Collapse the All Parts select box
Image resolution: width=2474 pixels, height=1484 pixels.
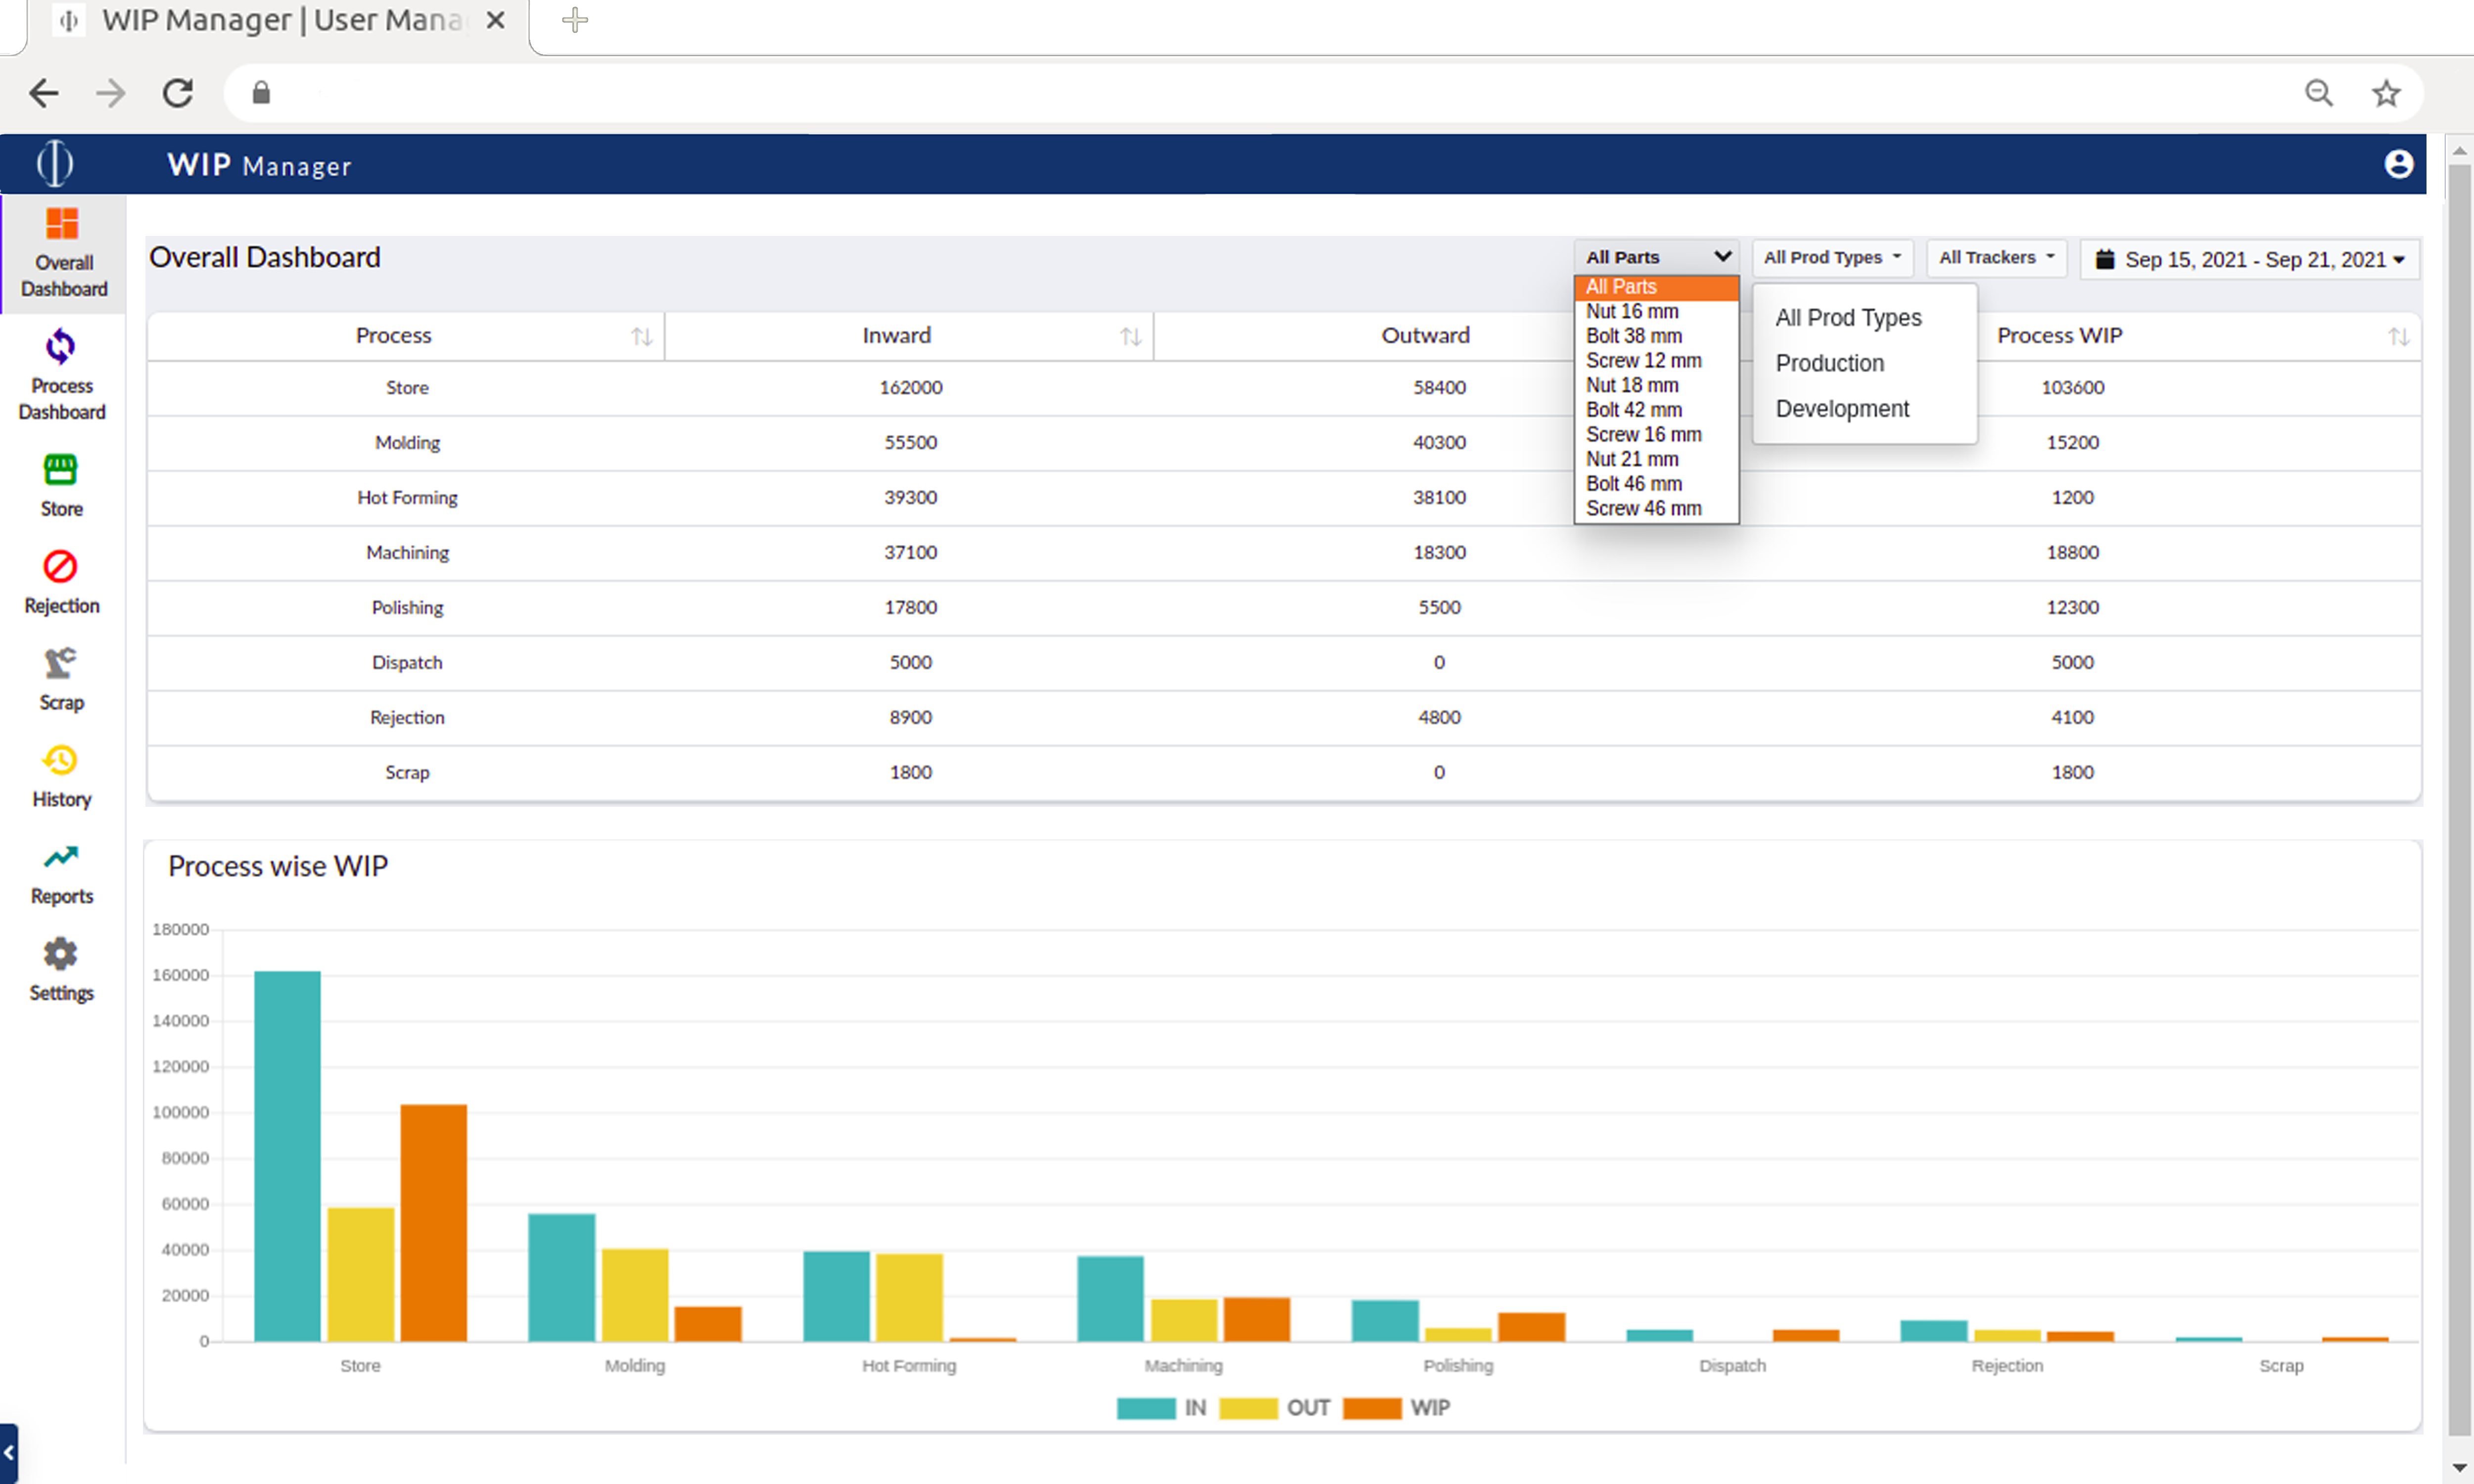(1656, 257)
